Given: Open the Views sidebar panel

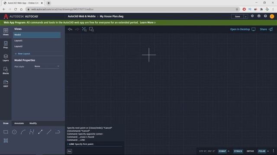Looking at the screenshot, I should tap(6, 32).
